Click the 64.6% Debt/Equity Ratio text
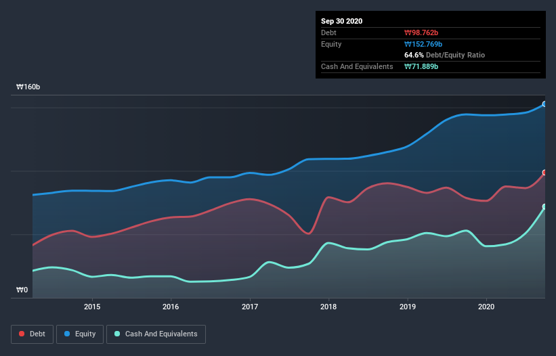This screenshot has height=356, width=556. point(445,55)
